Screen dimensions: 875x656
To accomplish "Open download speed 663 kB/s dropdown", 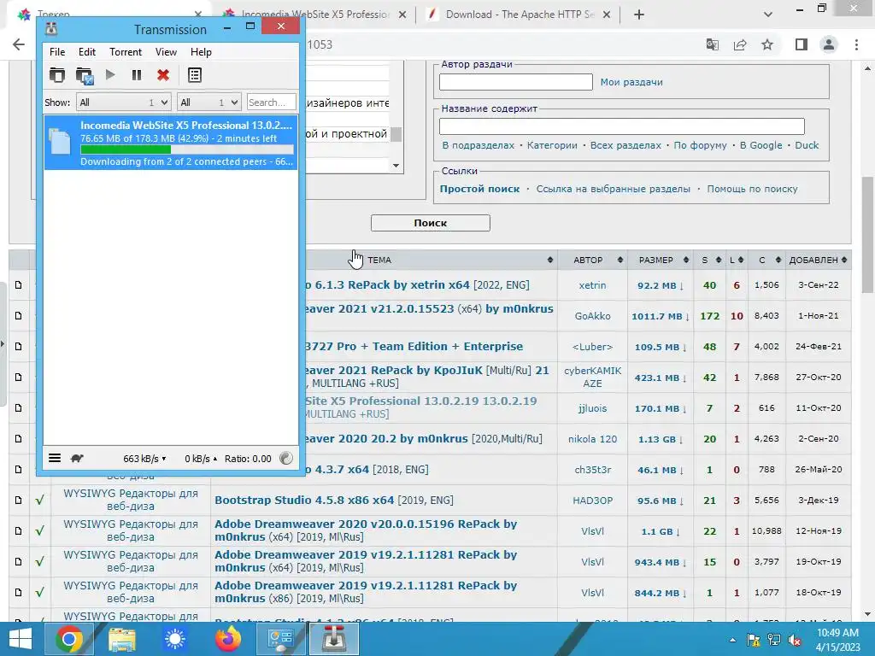I will (144, 459).
